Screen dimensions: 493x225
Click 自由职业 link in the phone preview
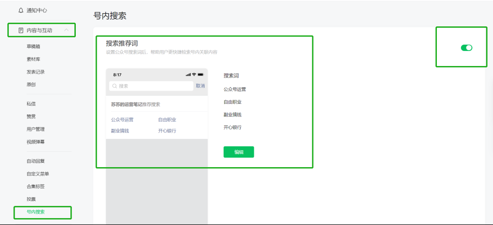(167, 120)
